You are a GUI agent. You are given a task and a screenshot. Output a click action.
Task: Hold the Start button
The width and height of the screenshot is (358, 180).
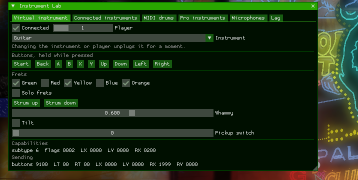coord(21,64)
